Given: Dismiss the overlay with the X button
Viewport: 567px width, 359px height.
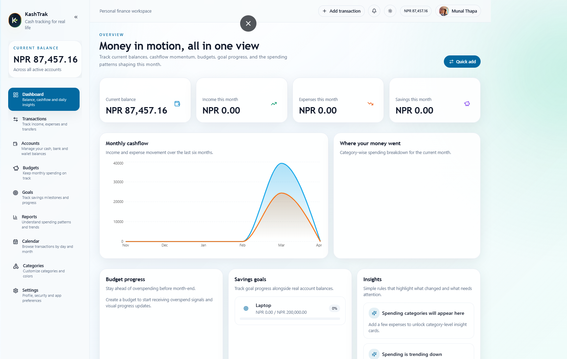Looking at the screenshot, I should point(248,23).
